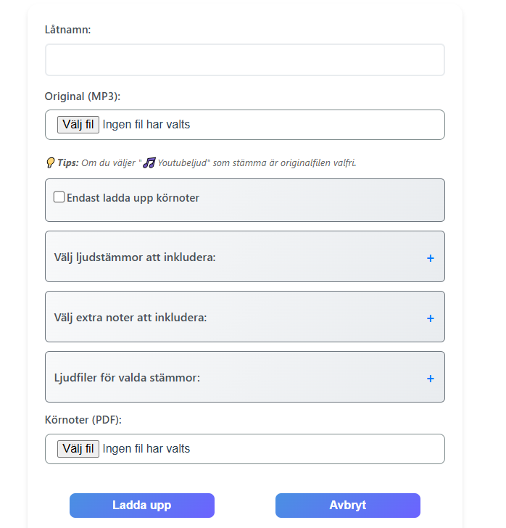Click the Original (MP3) label
This screenshot has width=506, height=528.
pyautogui.click(x=82, y=96)
